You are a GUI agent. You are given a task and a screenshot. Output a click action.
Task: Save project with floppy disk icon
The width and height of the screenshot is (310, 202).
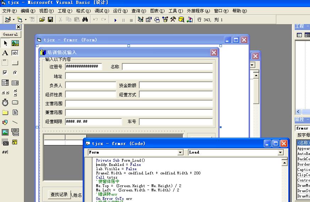point(50,19)
